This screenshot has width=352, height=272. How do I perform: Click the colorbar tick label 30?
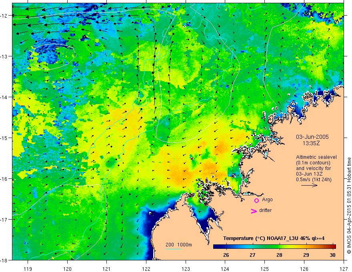coord(333,255)
